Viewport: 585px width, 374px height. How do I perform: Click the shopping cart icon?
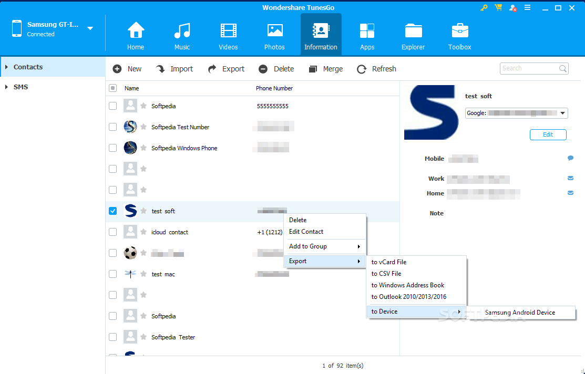(x=498, y=7)
